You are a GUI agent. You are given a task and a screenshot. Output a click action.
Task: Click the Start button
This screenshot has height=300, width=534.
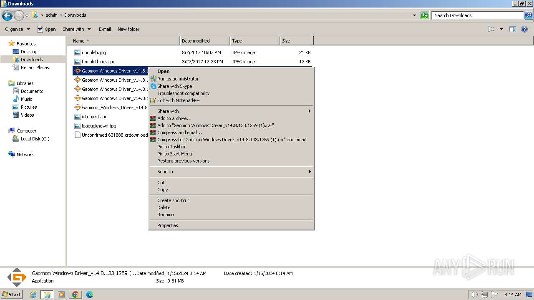(x=11, y=295)
